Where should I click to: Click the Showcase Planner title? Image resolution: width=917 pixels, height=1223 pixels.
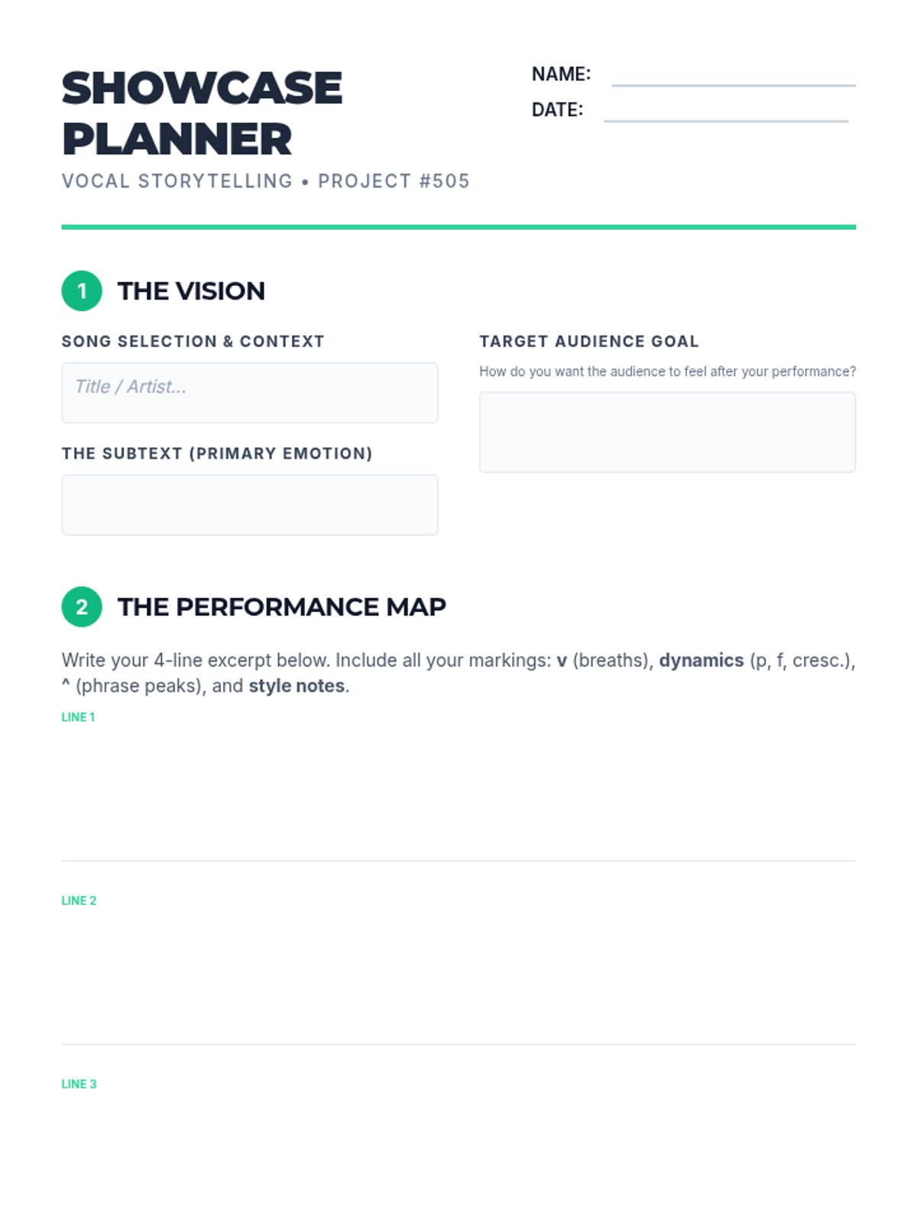pyautogui.click(x=202, y=113)
